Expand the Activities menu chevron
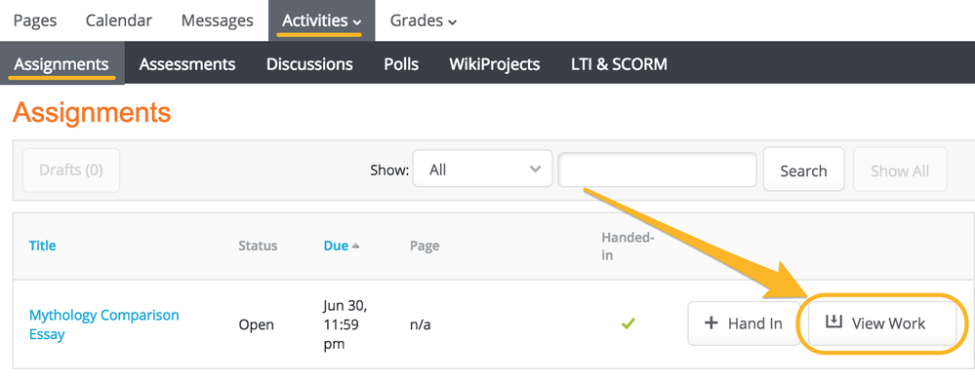The height and width of the screenshot is (379, 975). point(357,22)
